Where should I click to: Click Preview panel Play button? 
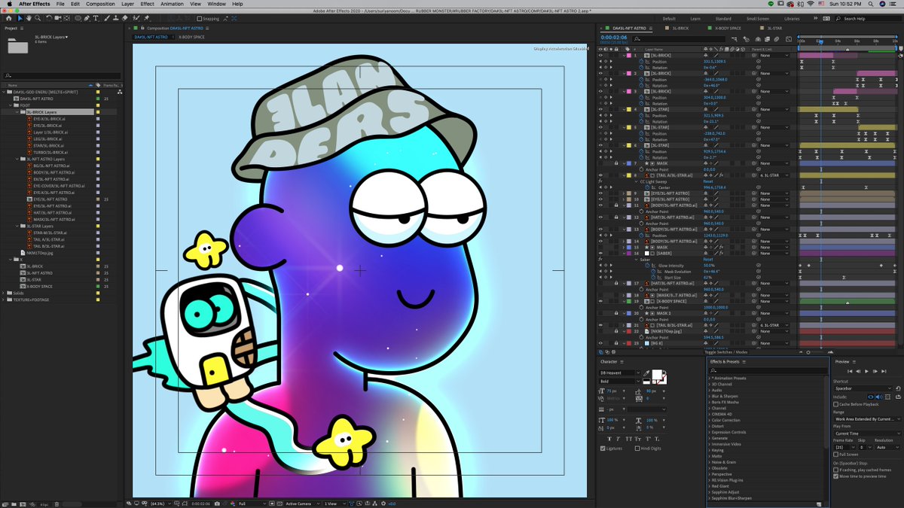[x=866, y=371]
